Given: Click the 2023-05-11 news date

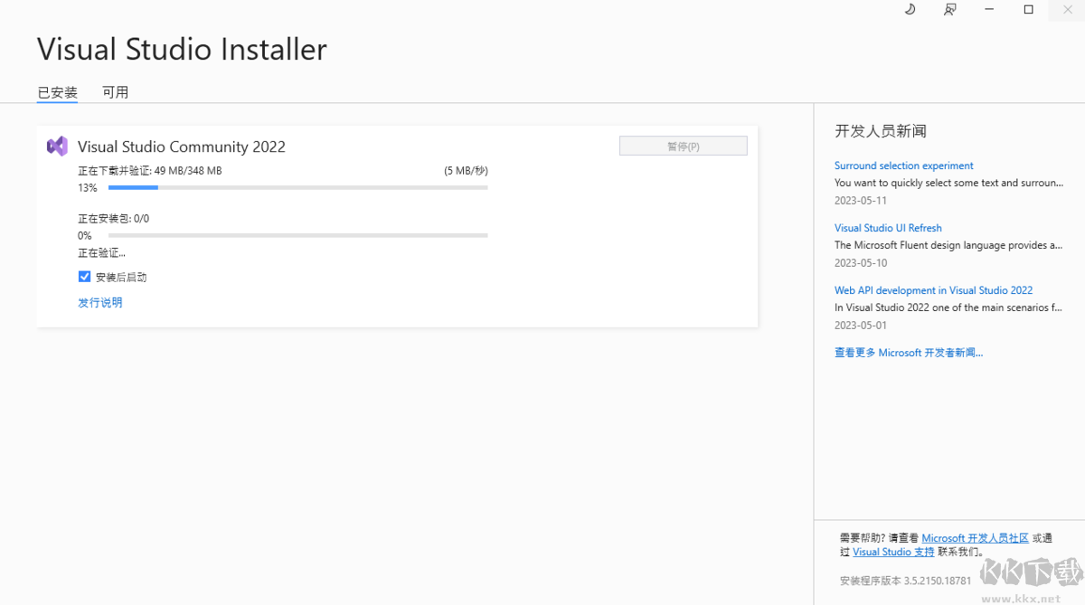Looking at the screenshot, I should (861, 200).
